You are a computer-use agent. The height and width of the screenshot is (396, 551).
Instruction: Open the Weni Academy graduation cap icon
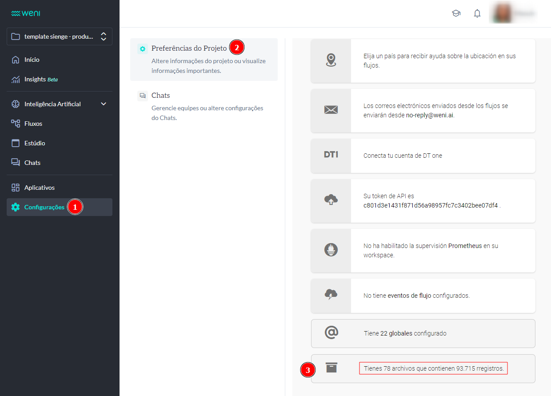coord(456,13)
